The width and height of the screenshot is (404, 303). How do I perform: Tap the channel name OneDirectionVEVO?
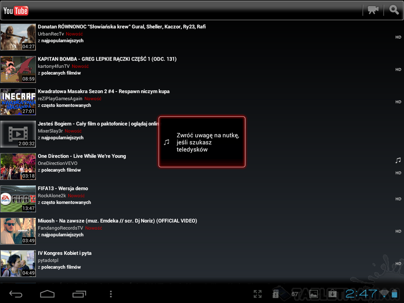tap(57, 163)
